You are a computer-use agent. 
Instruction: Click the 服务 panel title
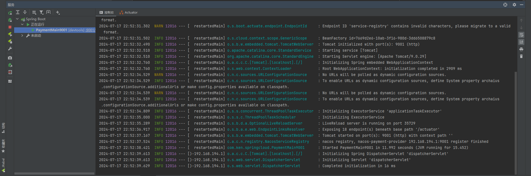tap(11, 5)
